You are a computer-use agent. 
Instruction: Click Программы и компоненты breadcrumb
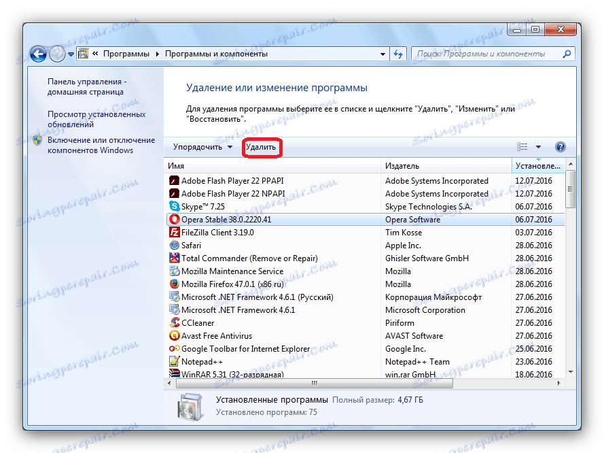[x=216, y=54]
